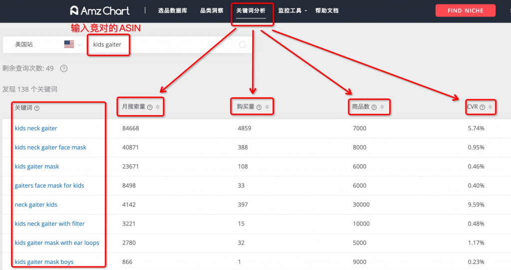The image size is (511, 270).
Task: Click the US flag icon
Action: 69,44
